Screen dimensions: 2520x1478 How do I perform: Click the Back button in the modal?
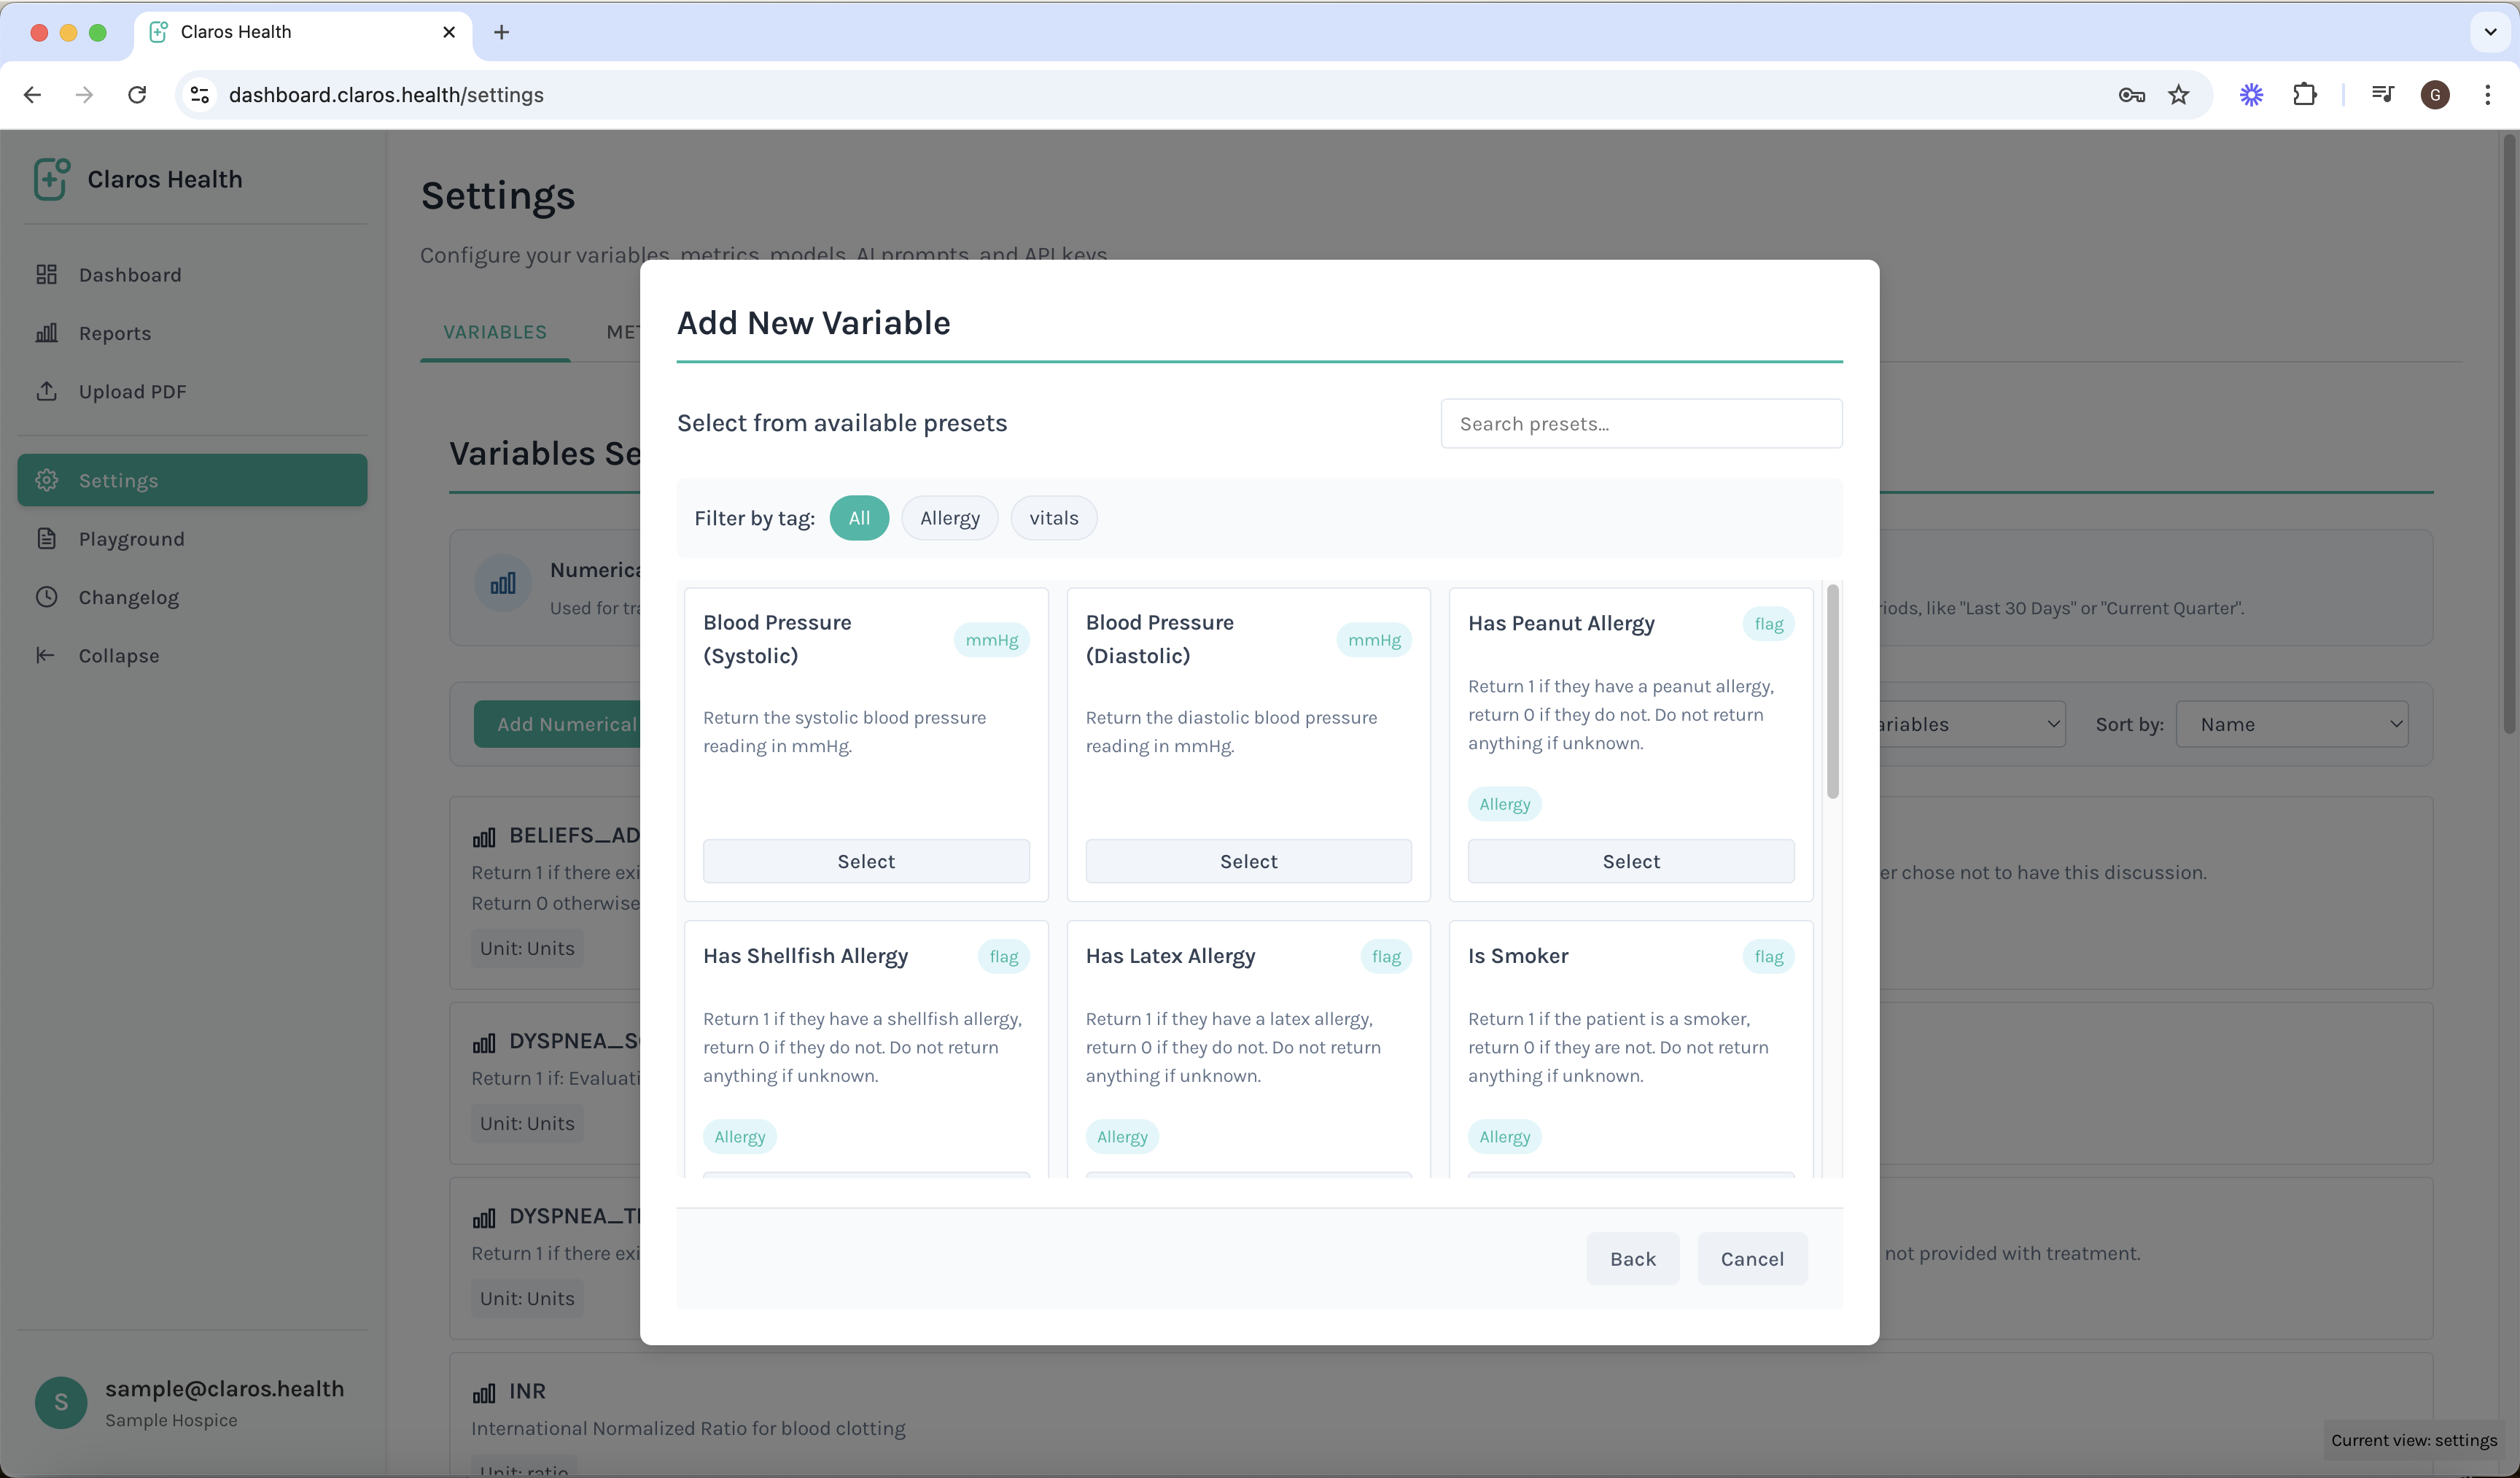pos(1632,1258)
